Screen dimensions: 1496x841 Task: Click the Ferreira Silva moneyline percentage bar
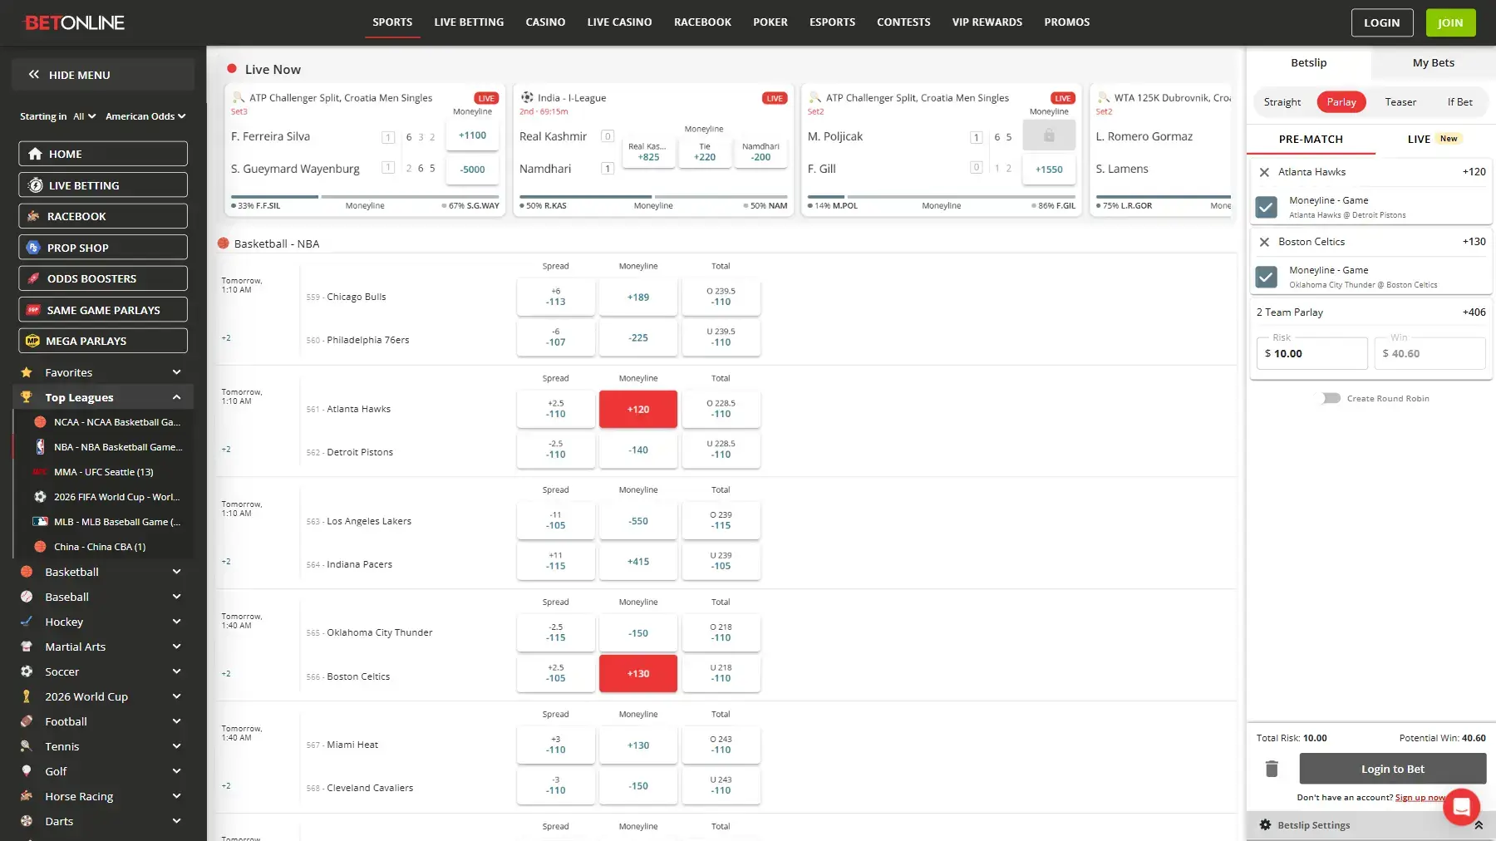coord(366,198)
